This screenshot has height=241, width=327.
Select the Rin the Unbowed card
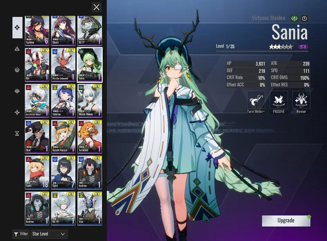63,65
